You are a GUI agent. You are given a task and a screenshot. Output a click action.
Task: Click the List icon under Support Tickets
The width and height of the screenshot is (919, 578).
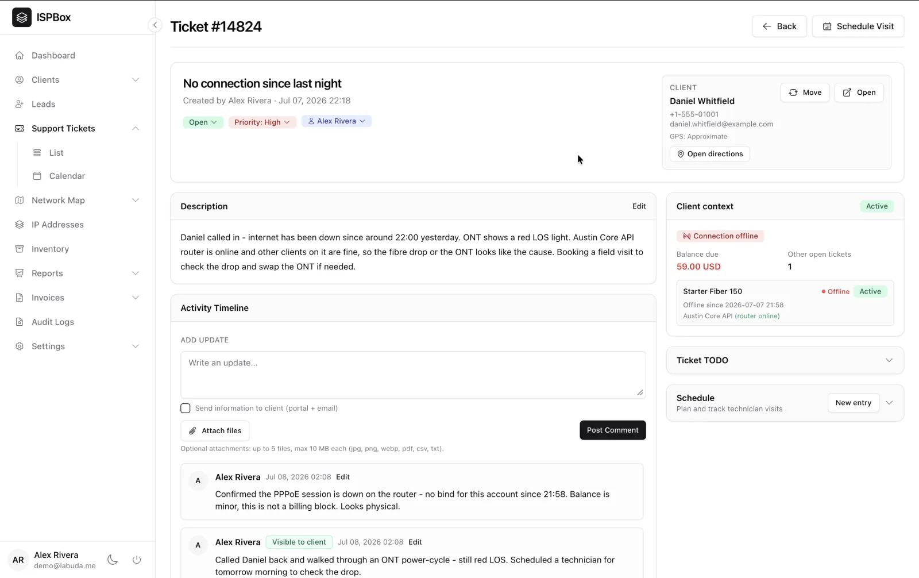37,153
